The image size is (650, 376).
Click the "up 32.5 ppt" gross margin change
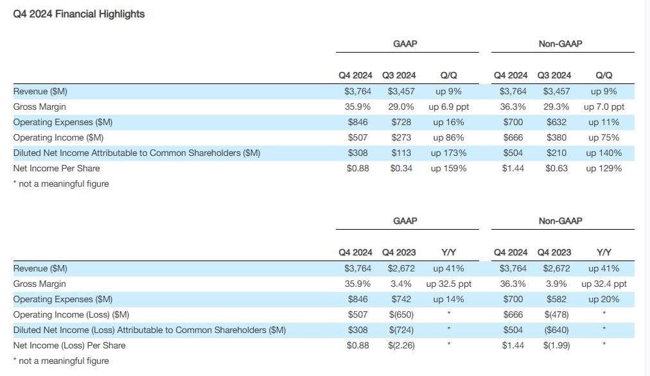click(448, 284)
